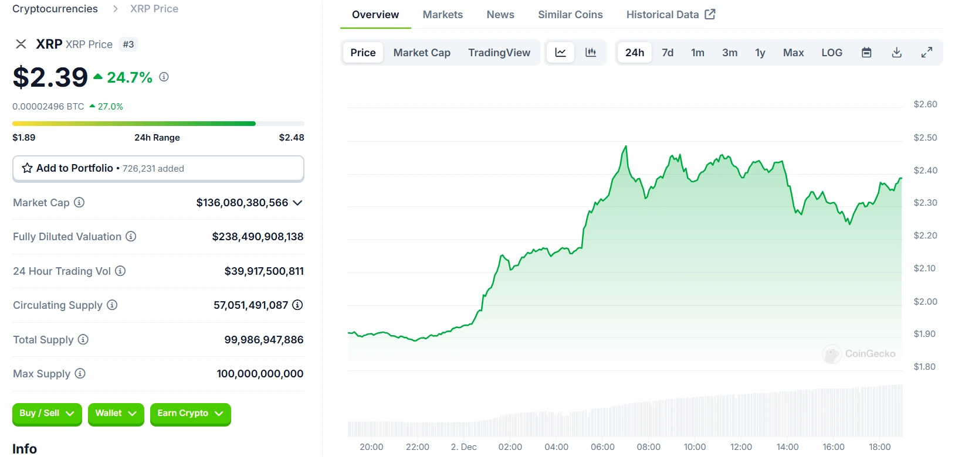This screenshot has height=457, width=972.
Task: Click the XRP Price breadcrumb
Action: [x=154, y=9]
